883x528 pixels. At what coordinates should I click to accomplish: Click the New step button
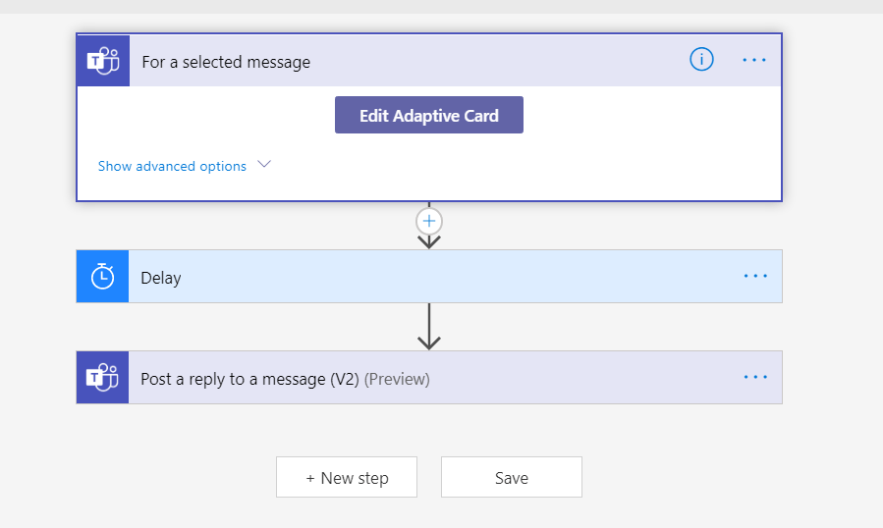click(x=347, y=478)
